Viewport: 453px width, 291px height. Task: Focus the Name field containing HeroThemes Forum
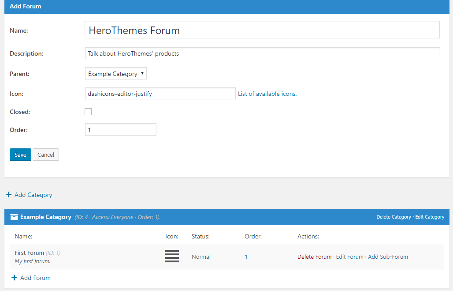point(262,30)
